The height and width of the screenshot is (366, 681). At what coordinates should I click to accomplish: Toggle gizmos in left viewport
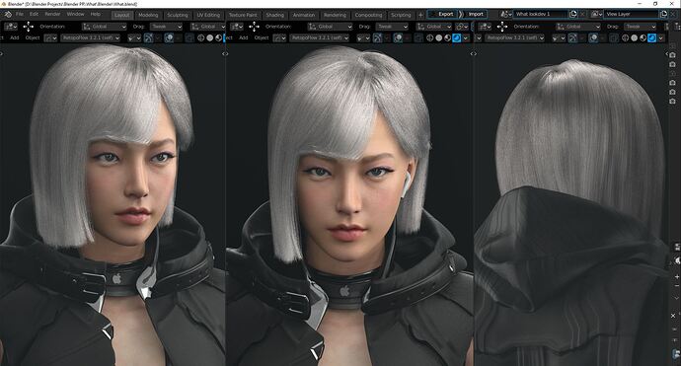click(148, 37)
